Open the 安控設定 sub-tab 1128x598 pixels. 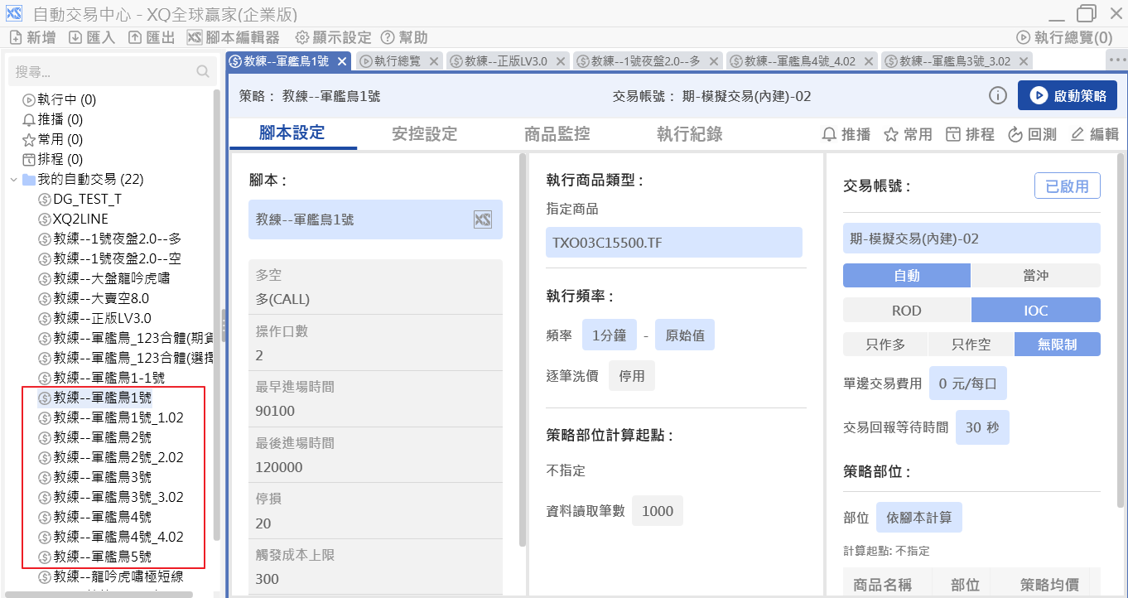point(424,133)
